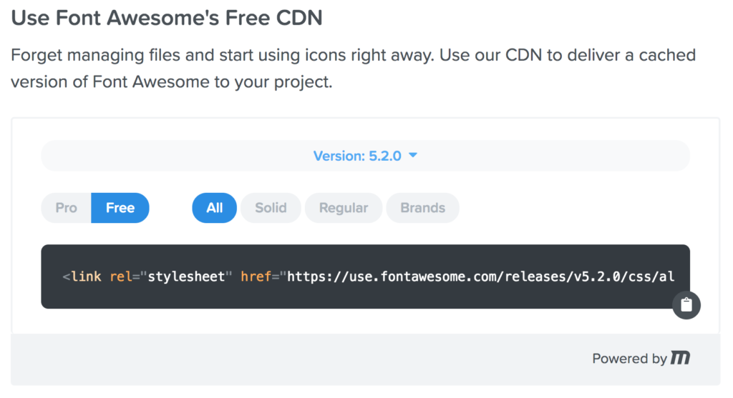Click the MaxCDN logo next to Powered by

click(680, 358)
